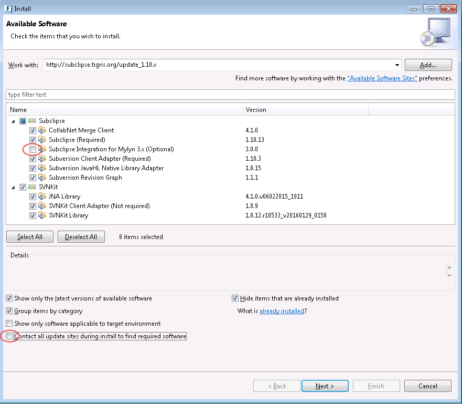The image size is (462, 404).
Task: Select version 1.8.15 cell
Action: (253, 168)
